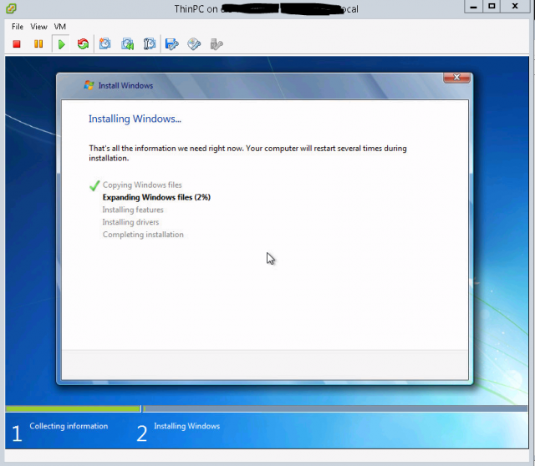Power on the VM with the green play icon

point(61,44)
